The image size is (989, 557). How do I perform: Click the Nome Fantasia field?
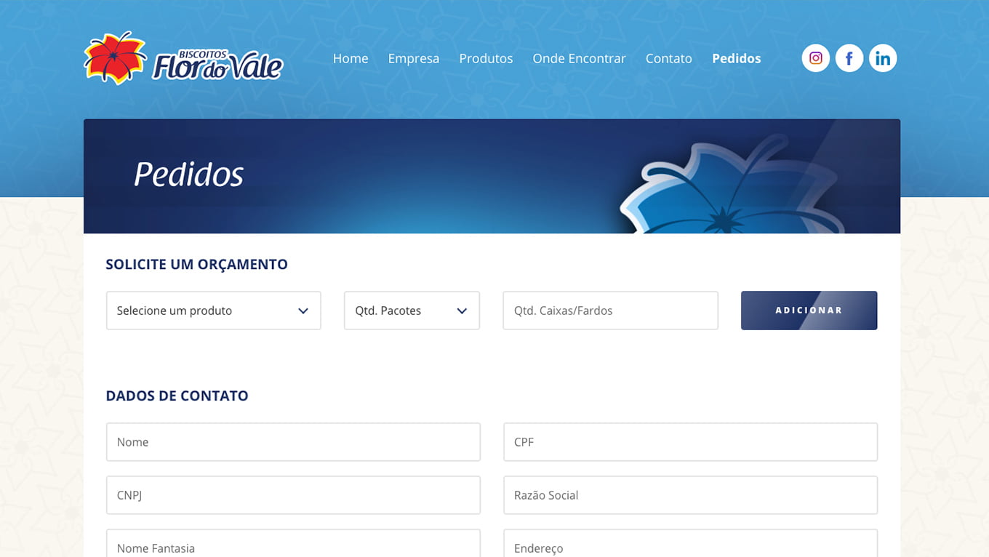(293, 545)
